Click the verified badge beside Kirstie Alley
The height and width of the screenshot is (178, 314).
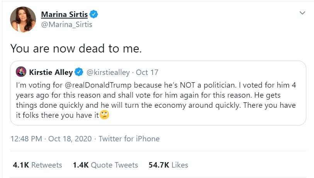pos(78,72)
